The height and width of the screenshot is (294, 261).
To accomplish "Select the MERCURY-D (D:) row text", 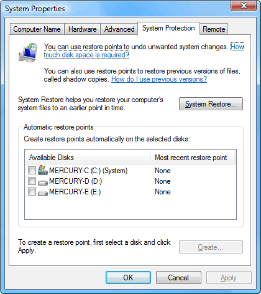I will tap(76, 181).
